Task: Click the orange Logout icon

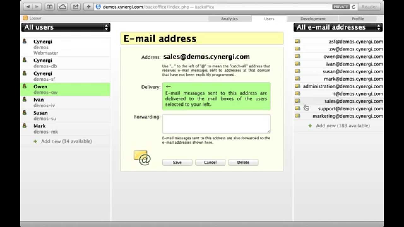Action: point(25,18)
